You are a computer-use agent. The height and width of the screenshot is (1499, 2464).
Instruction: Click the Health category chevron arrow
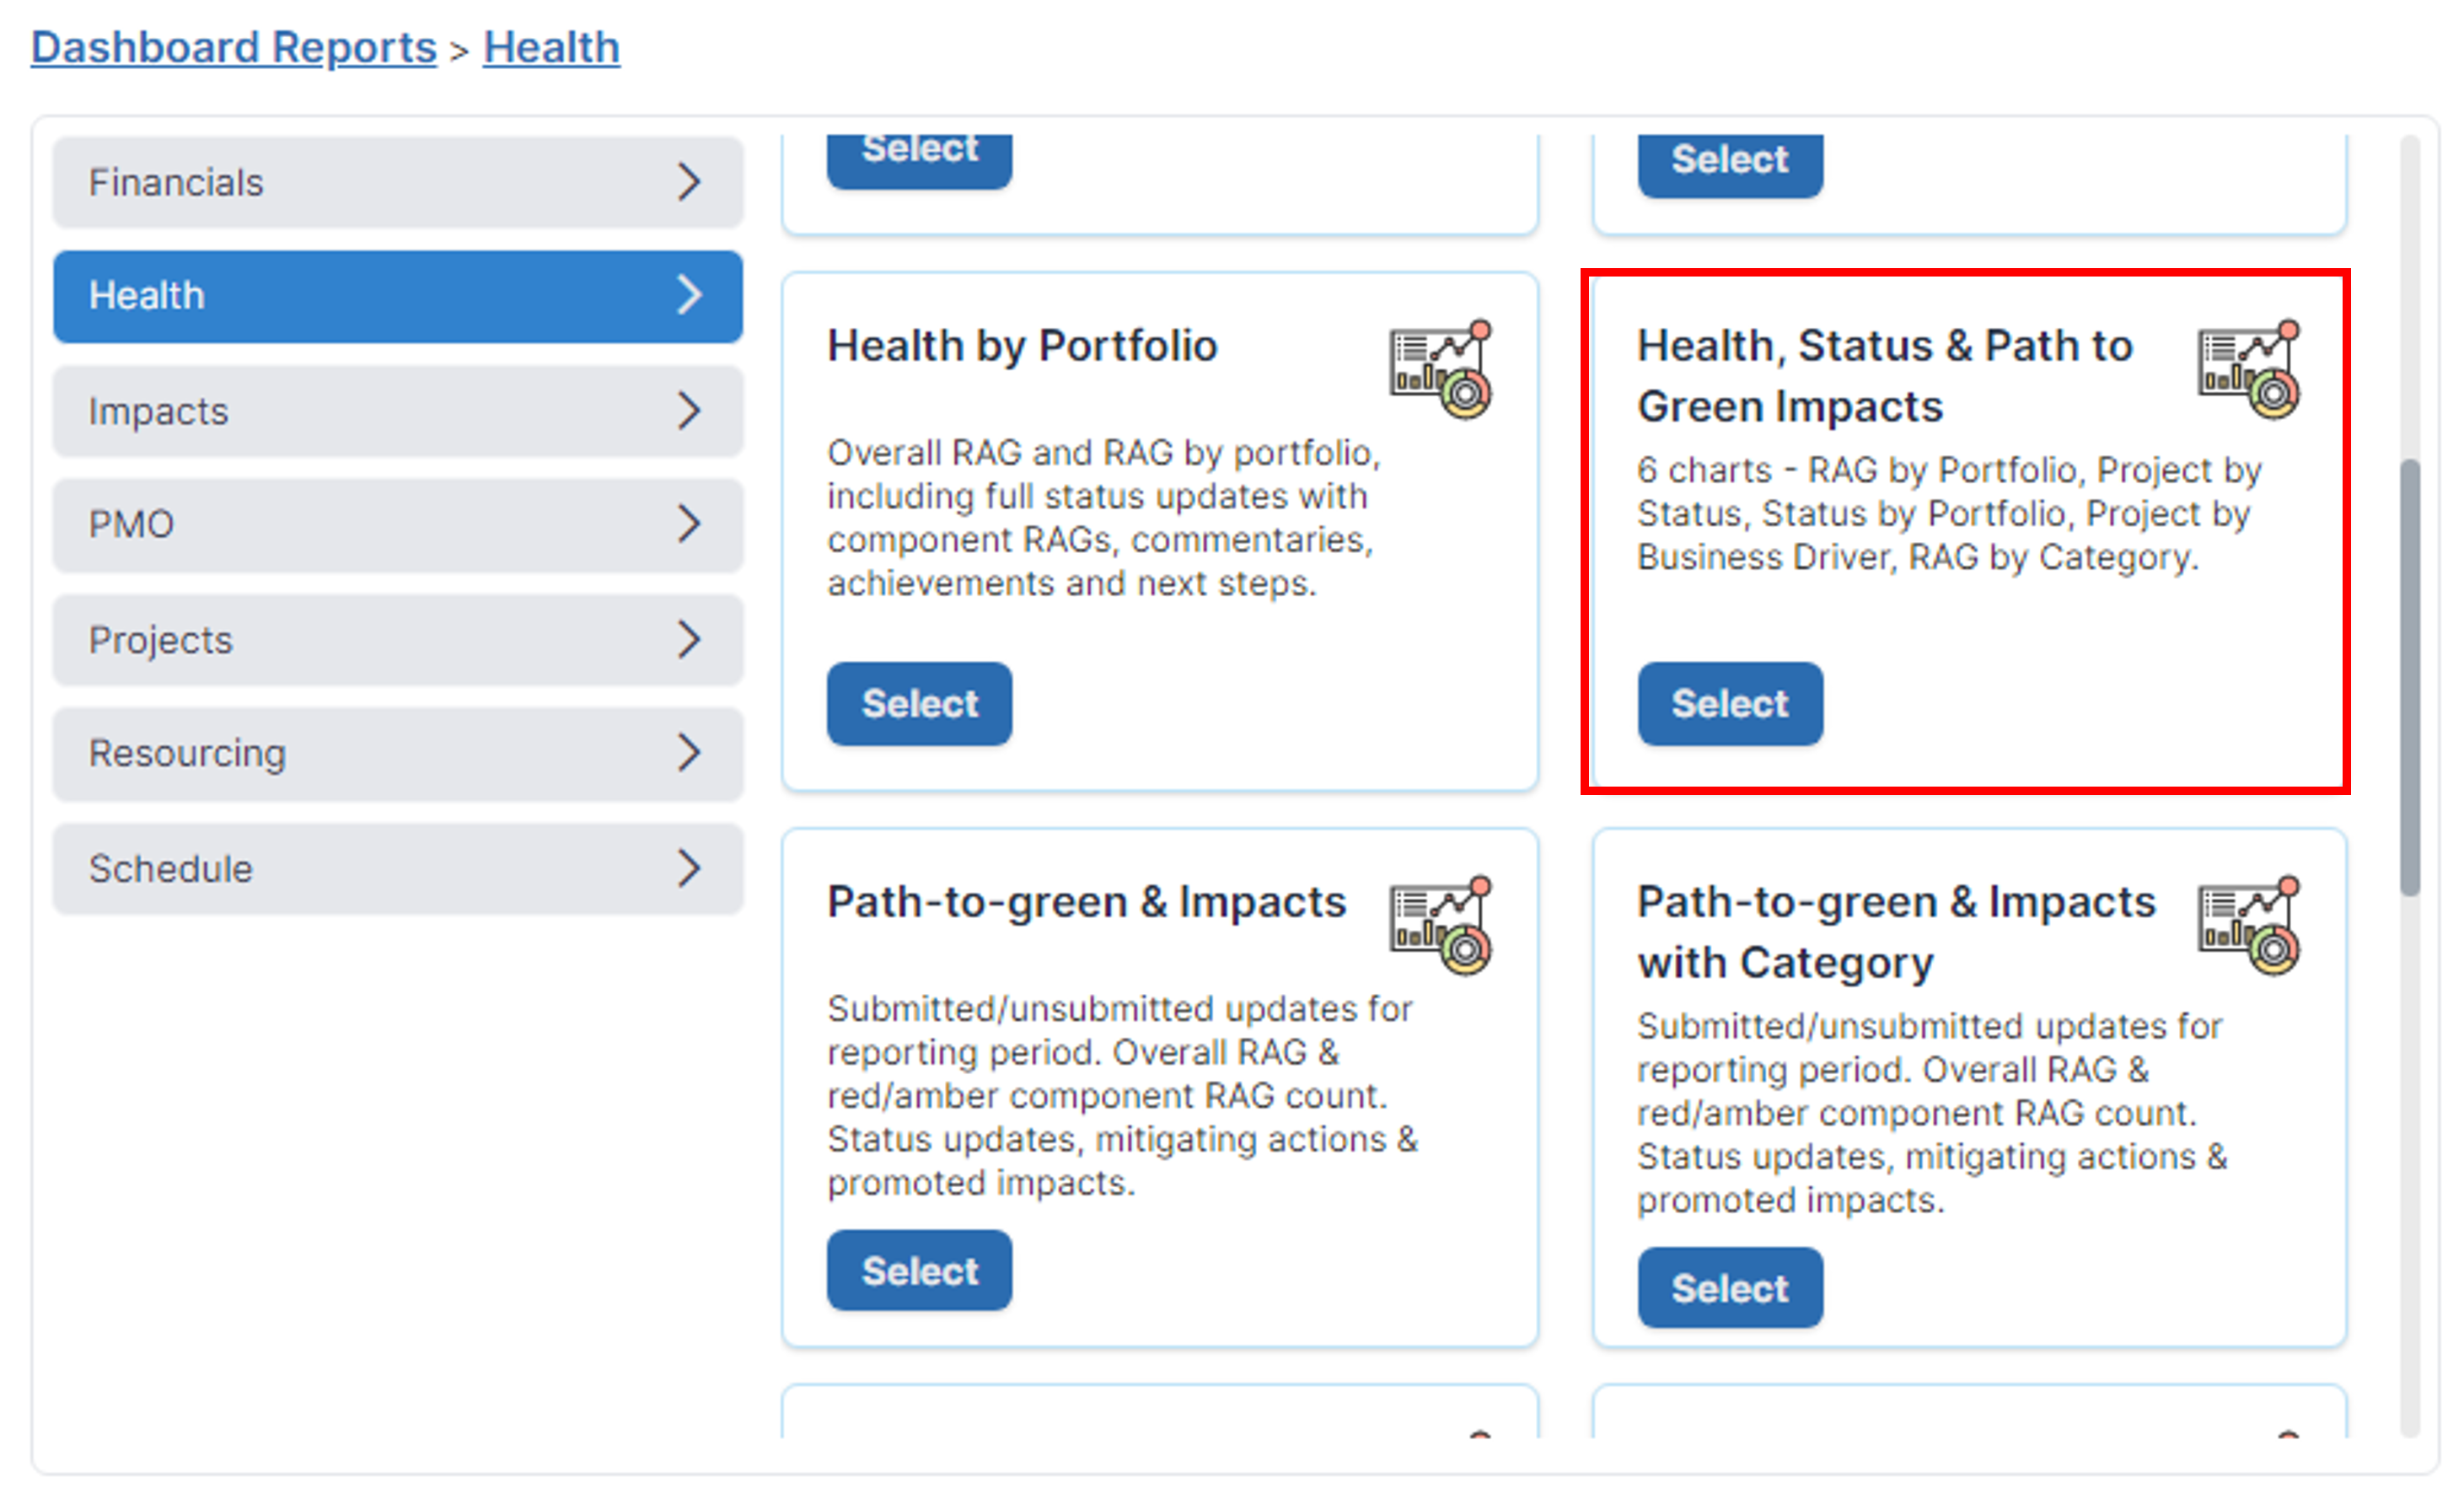(x=688, y=295)
